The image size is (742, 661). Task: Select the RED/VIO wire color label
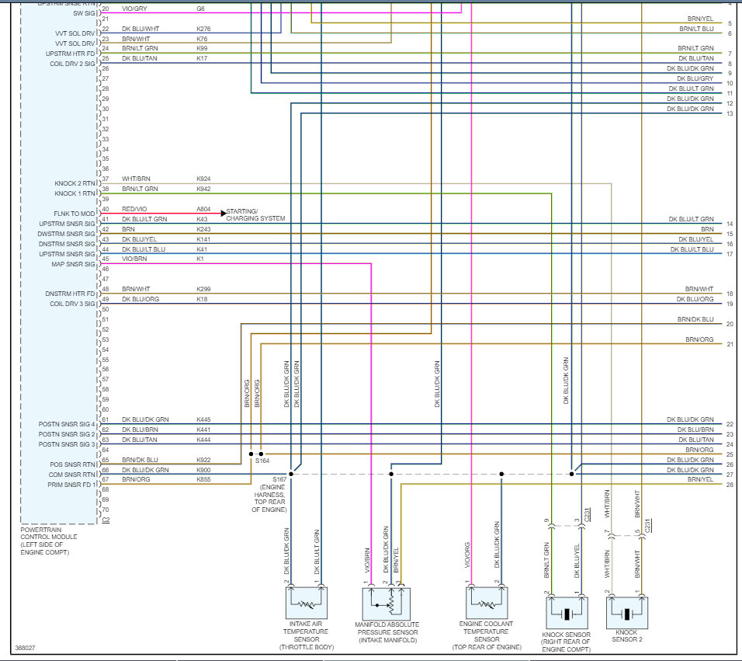point(134,209)
